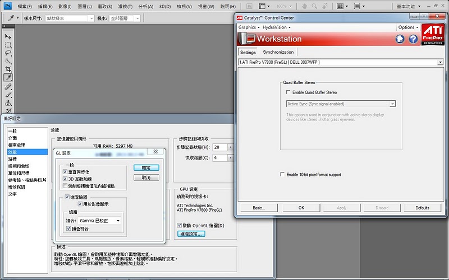The width and height of the screenshot is (449, 280).
Task: Launch Bridge from the Br icon
Action: coord(249,6)
